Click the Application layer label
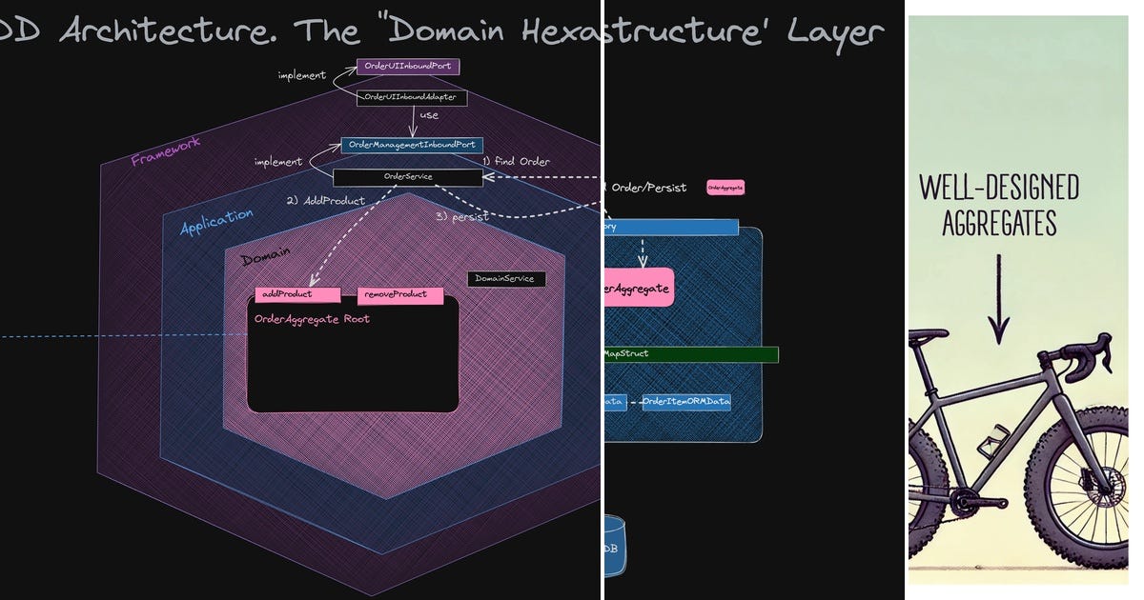The image size is (1144, 600). click(216, 221)
